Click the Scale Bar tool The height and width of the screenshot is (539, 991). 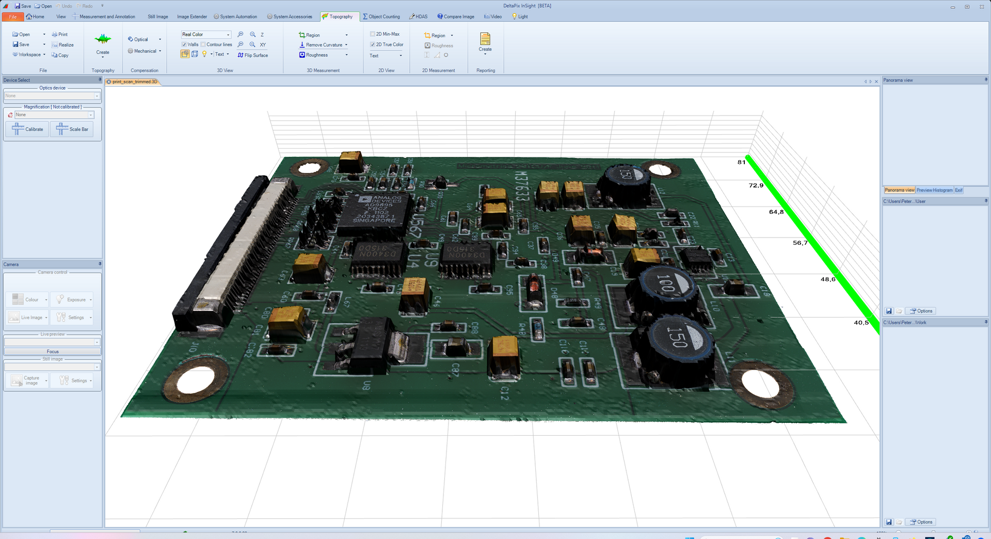pos(72,129)
